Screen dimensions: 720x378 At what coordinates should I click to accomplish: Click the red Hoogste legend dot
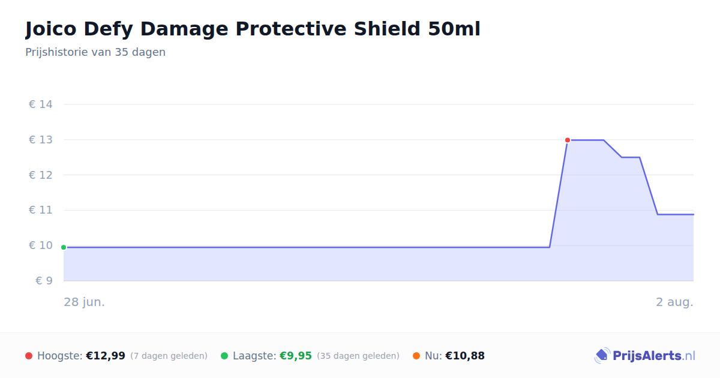(29, 356)
